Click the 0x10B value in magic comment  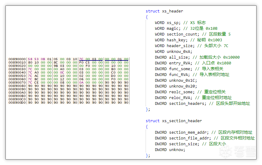(211, 29)
